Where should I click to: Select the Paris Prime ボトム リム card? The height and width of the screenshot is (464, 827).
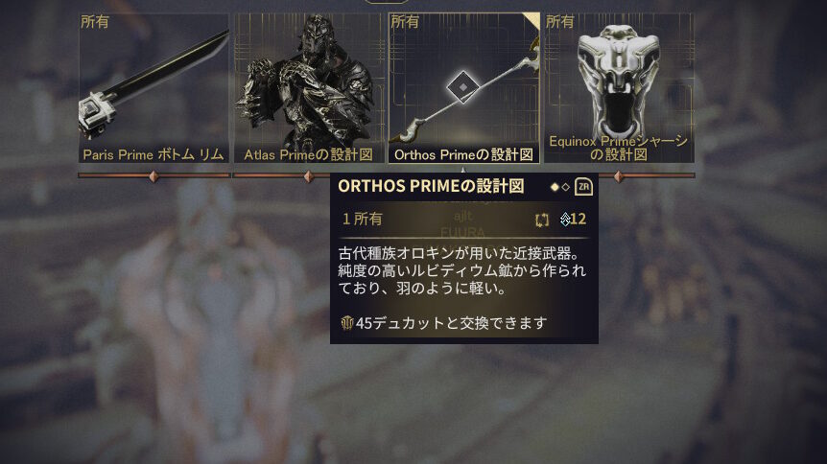click(x=154, y=88)
